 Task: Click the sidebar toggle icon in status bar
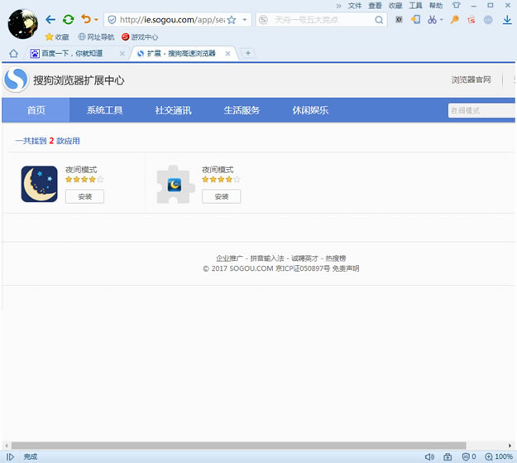click(10, 456)
